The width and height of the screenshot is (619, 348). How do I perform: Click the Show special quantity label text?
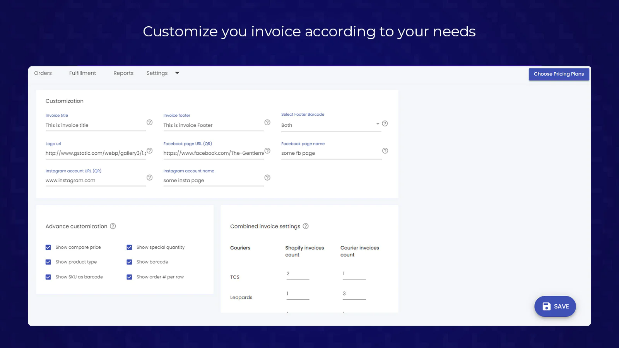[x=161, y=247]
